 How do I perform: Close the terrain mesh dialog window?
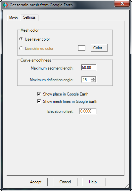click(122, 3)
